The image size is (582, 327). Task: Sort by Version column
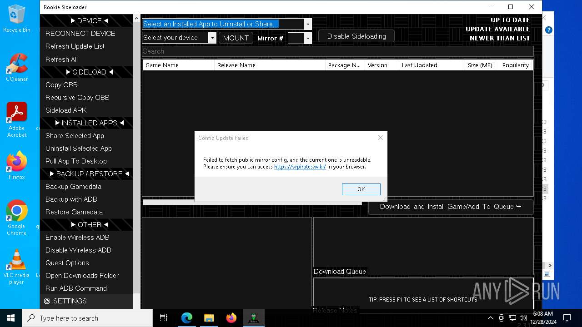coord(382,65)
